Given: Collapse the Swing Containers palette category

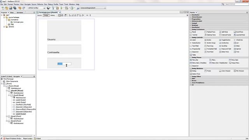Looking at the screenshot, I should pyautogui.click(x=191, y=30).
